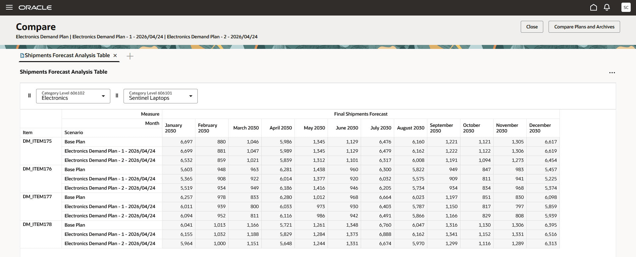Image resolution: width=636 pixels, height=257 pixels.
Task: Click cell value 6,313 in December 2030
Action: (543, 243)
